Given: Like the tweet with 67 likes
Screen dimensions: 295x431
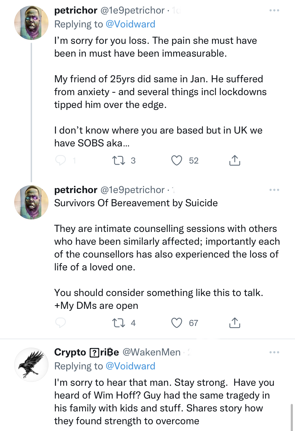Looking at the screenshot, I should pyautogui.click(x=177, y=323).
